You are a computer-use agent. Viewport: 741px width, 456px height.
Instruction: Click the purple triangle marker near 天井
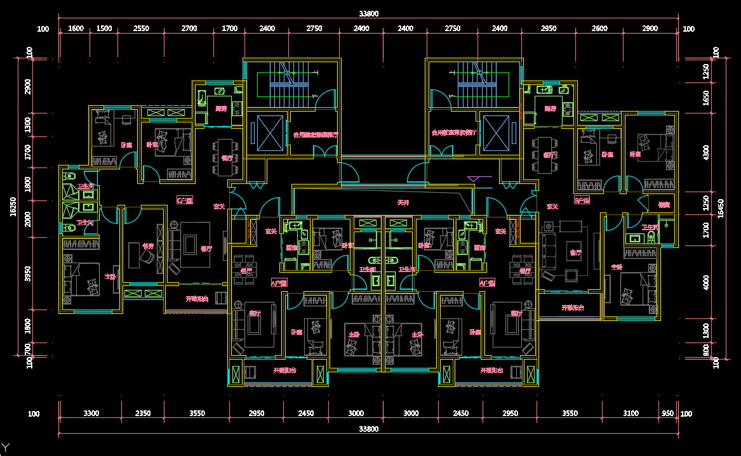click(x=473, y=179)
